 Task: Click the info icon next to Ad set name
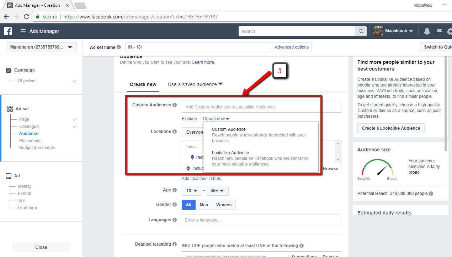[x=119, y=47]
